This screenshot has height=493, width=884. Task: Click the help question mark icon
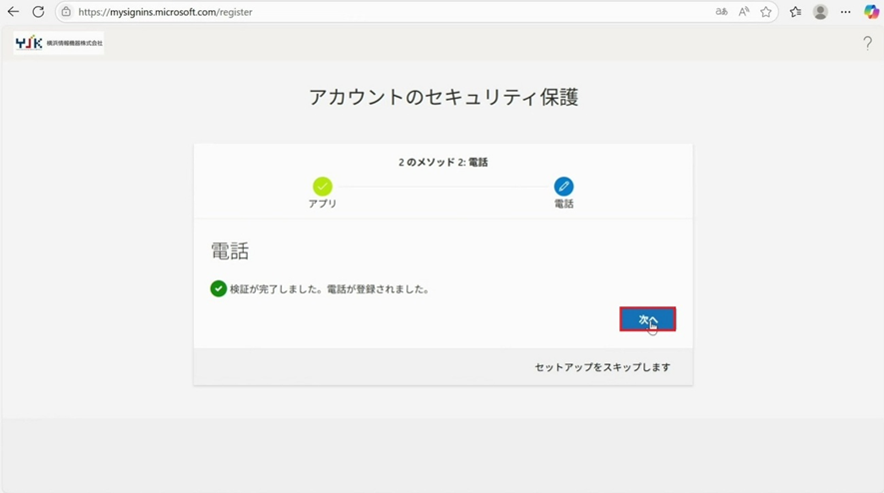tap(867, 43)
